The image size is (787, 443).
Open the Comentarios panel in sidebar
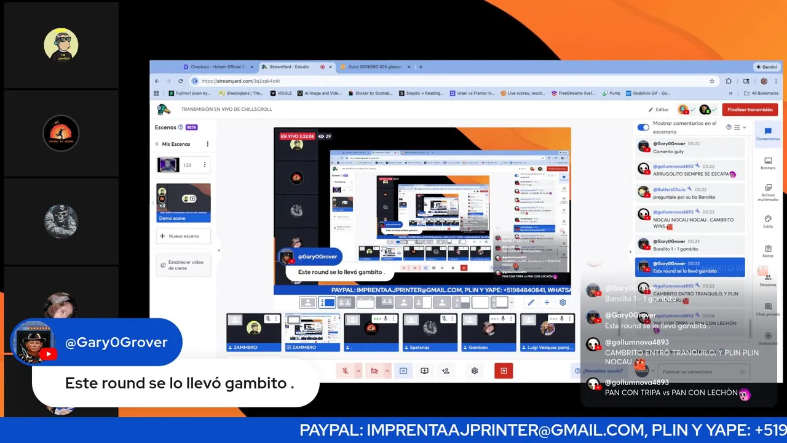tap(768, 134)
